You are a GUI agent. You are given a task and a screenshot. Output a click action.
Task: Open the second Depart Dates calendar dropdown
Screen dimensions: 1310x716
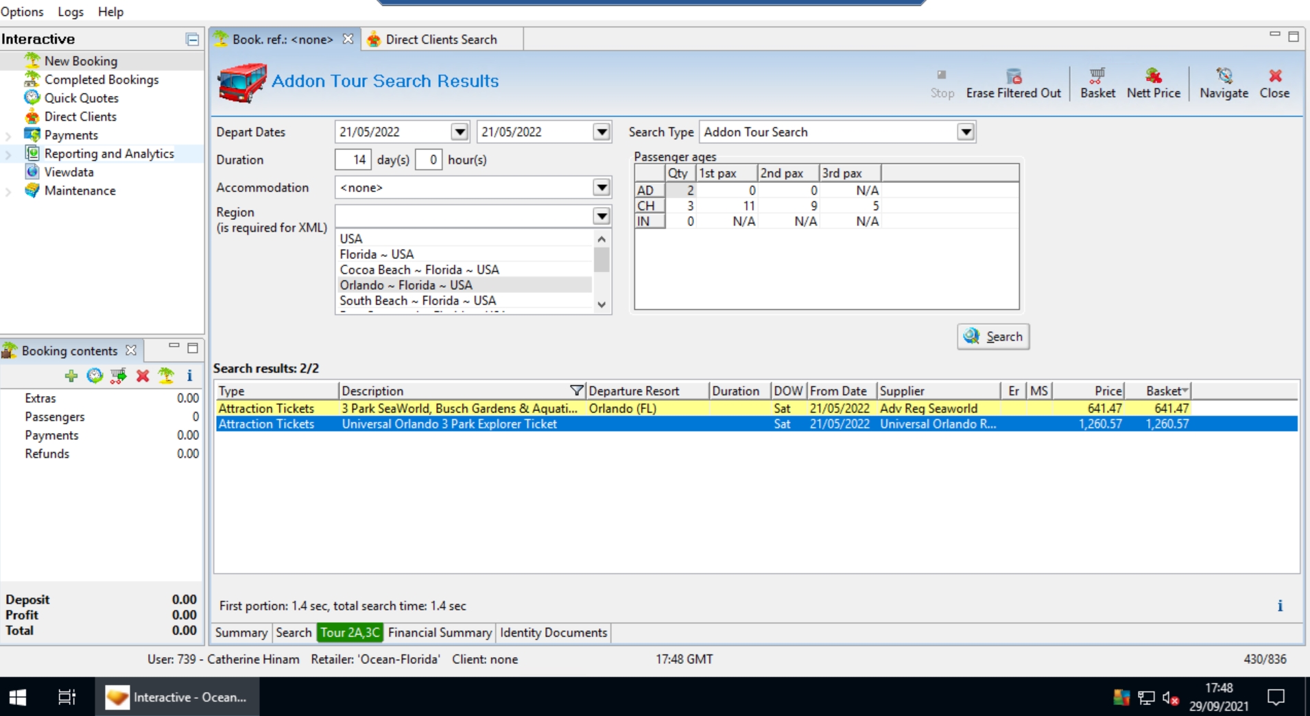(602, 132)
